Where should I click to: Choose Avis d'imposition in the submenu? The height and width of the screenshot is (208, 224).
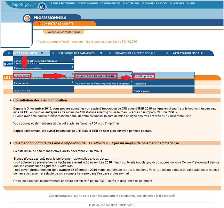tap(144, 76)
